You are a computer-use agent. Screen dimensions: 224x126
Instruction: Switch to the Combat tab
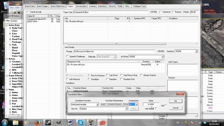click(x=92, y=6)
